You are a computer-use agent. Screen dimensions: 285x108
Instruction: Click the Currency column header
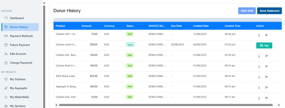[x=109, y=26]
